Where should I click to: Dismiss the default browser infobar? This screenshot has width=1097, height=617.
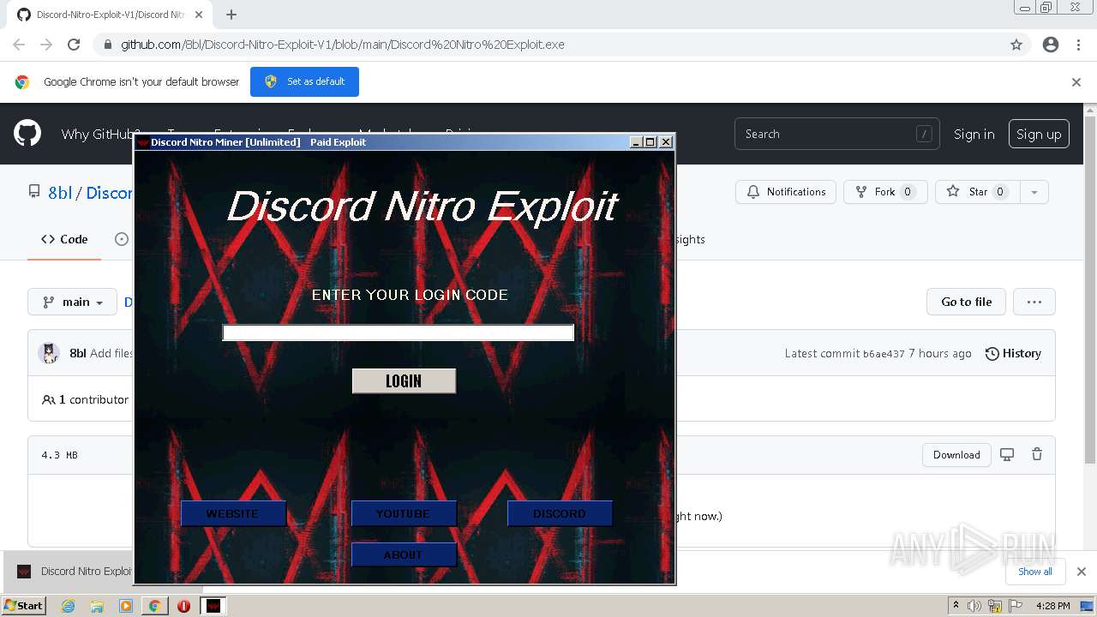pyautogui.click(x=1076, y=82)
